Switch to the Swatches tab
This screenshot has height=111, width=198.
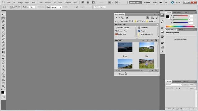pos(177,13)
